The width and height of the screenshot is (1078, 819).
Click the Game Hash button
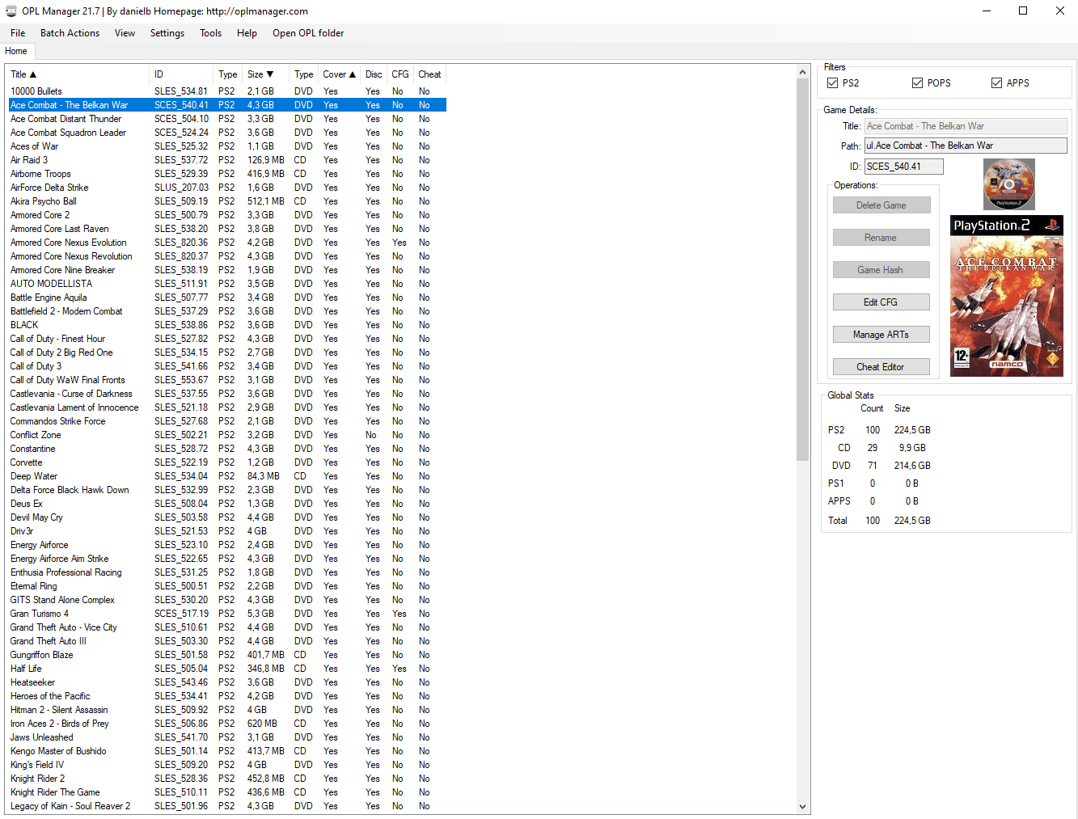881,270
